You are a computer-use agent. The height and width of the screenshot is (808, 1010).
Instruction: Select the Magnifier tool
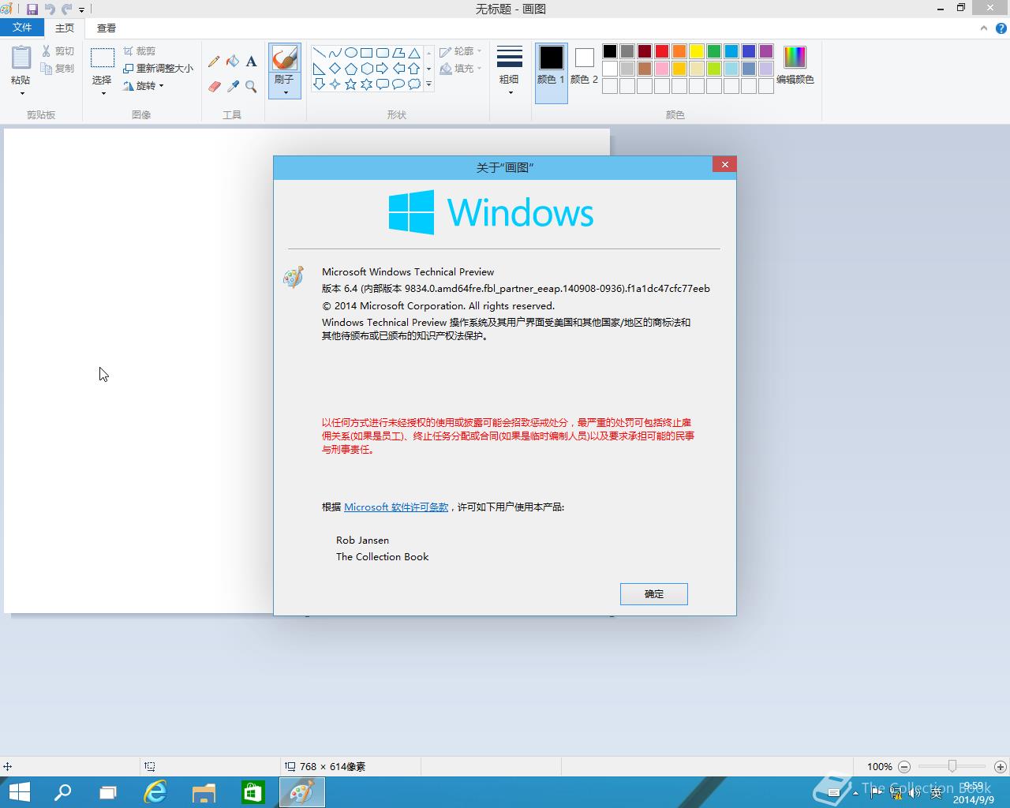[251, 86]
